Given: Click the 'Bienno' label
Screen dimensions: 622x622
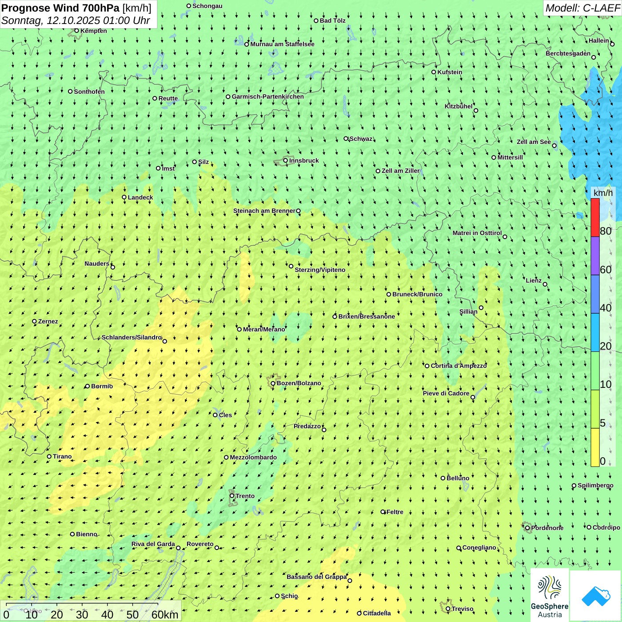Looking at the screenshot, I should pyautogui.click(x=87, y=534).
